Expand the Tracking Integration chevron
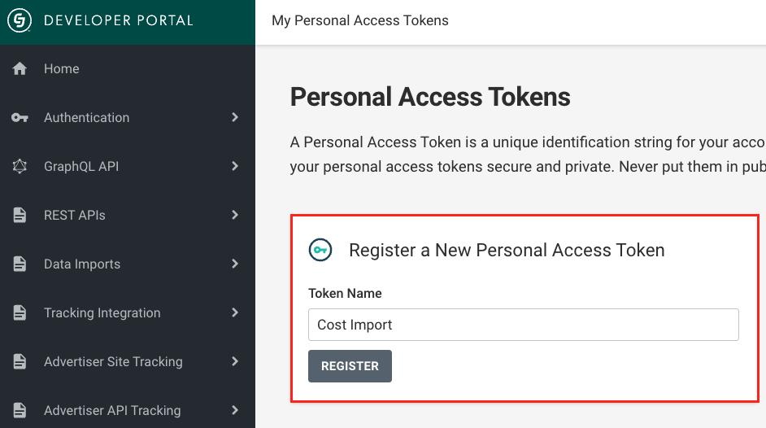766x428 pixels. pyautogui.click(x=235, y=313)
